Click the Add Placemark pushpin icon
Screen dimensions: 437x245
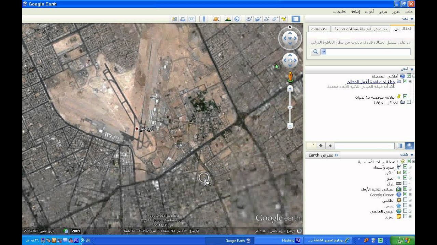[284, 19]
